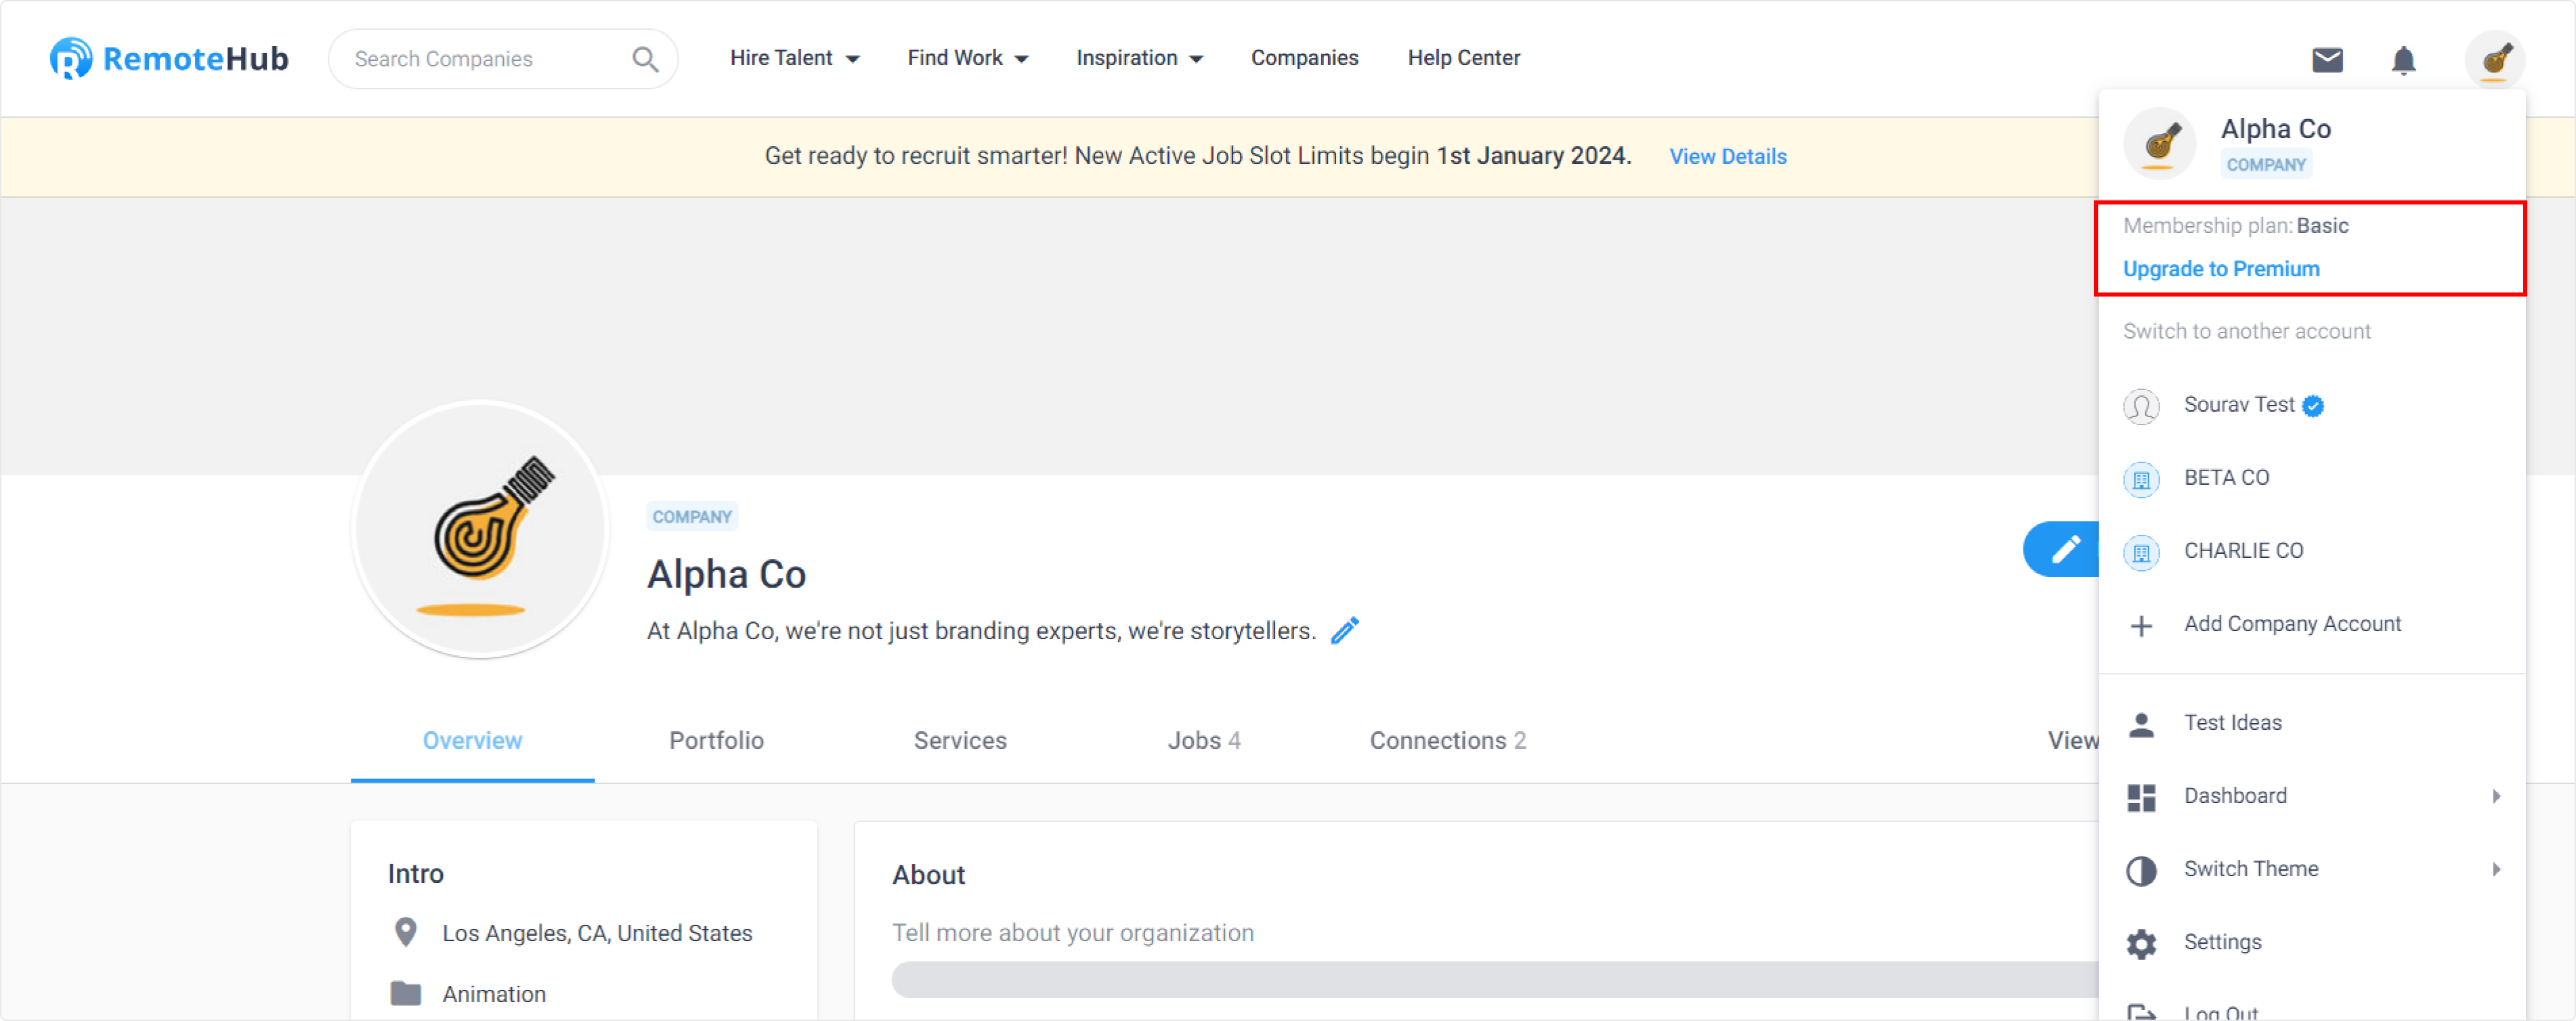Click the Switch Theme half-circle icon
2576x1021 pixels.
[x=2141, y=871]
